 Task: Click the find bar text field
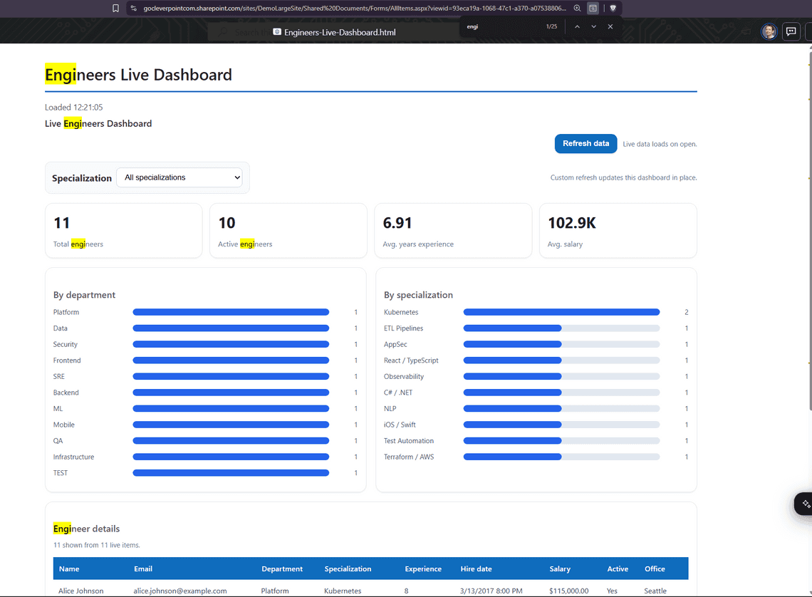(502, 26)
